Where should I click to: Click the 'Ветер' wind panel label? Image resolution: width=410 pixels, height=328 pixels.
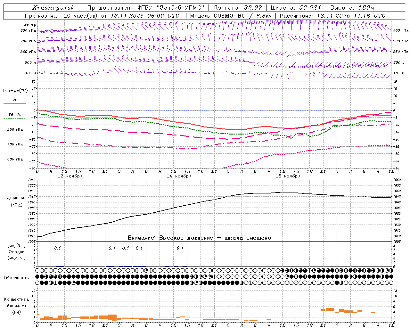30,24
